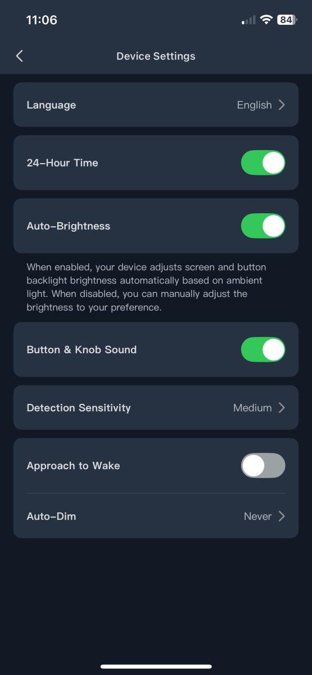
Task: Turn off Auto-Brightness toggle
Action: pyautogui.click(x=263, y=226)
